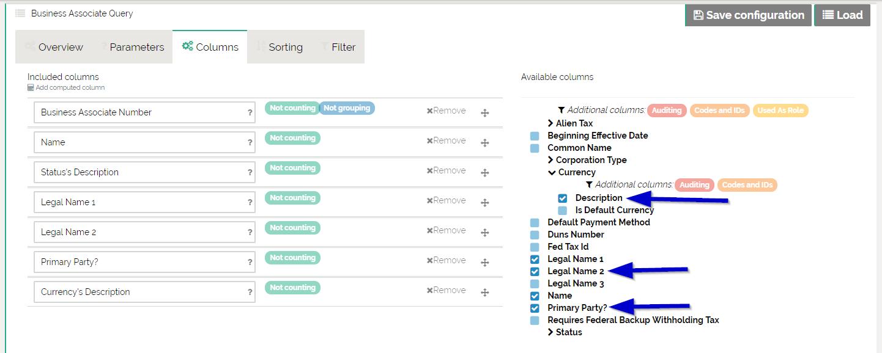This screenshot has width=882, height=353.
Task: Click the filter icon beside Auditing under Currency
Action: coord(589,185)
